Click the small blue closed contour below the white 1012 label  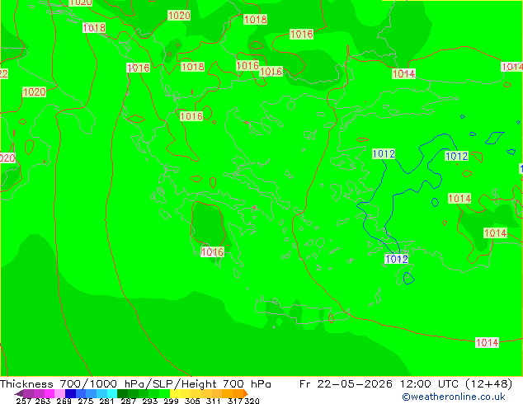tap(408, 279)
